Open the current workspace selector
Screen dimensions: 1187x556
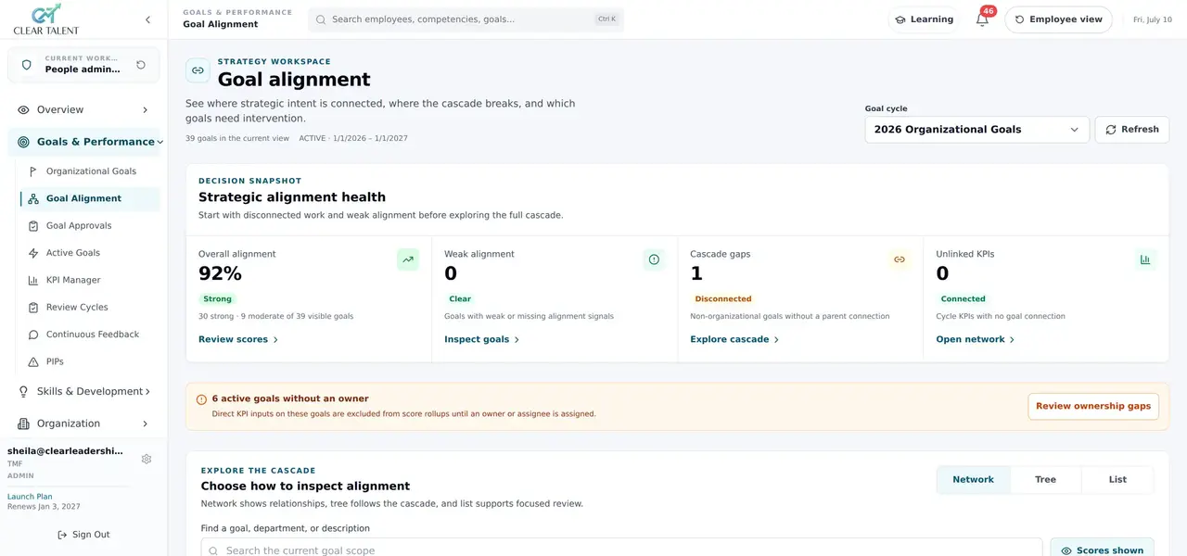83,65
